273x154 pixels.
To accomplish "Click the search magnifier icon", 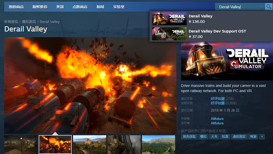I will 269,7.
